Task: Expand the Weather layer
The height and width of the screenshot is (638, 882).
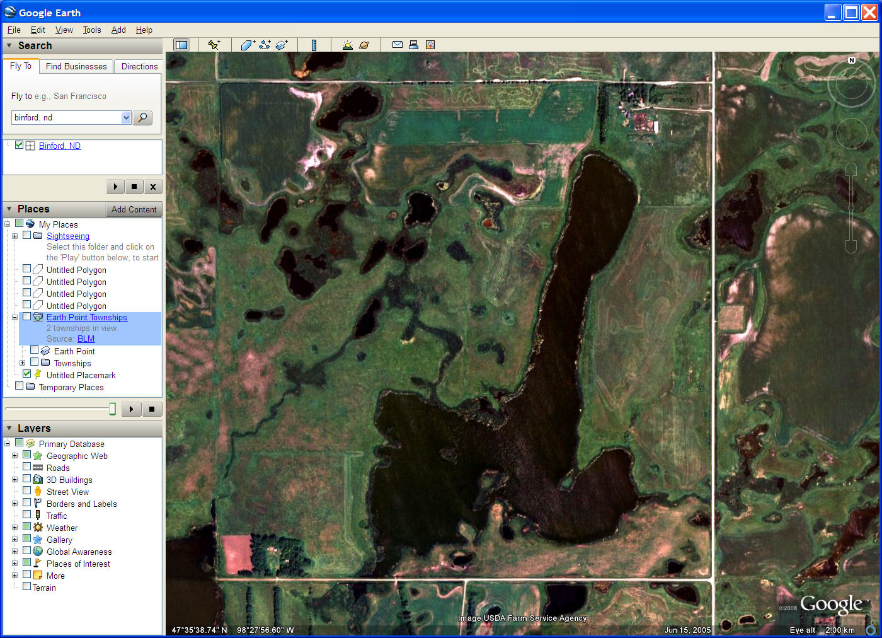Action: pos(14,527)
